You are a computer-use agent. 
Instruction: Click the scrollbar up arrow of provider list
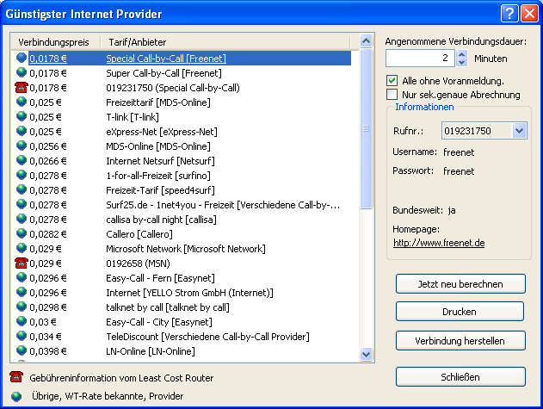click(x=366, y=41)
